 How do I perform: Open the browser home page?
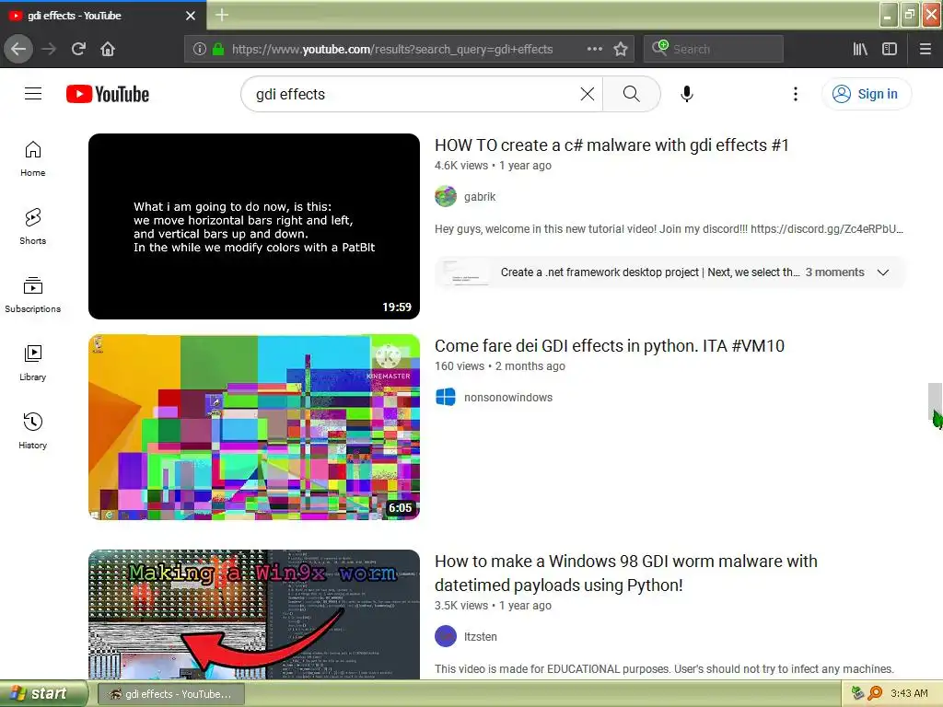point(108,49)
